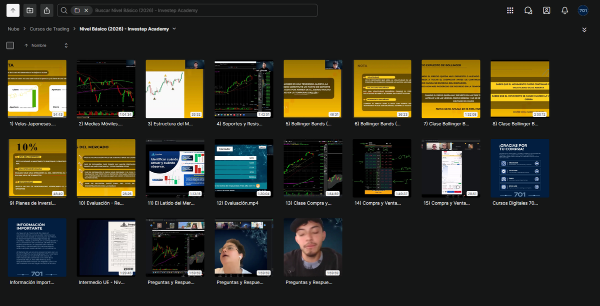Go to Cursos de Trading breadcrumb
The height and width of the screenshot is (306, 600).
(49, 29)
